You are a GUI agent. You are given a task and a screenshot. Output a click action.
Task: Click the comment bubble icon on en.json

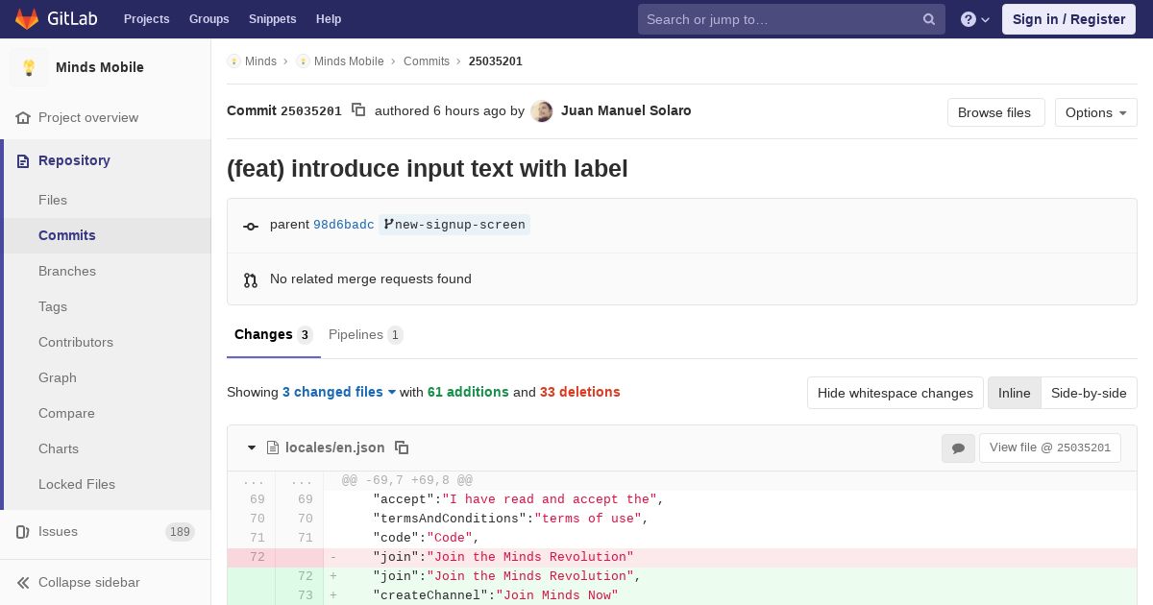(958, 448)
